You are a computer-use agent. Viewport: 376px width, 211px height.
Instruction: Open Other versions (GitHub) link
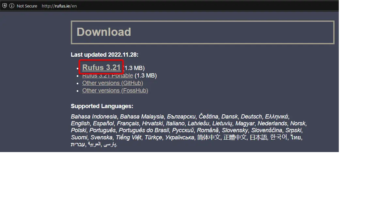point(113,83)
